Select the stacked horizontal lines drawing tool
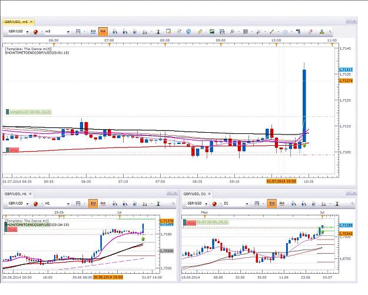368x295 pixels. click(246, 31)
